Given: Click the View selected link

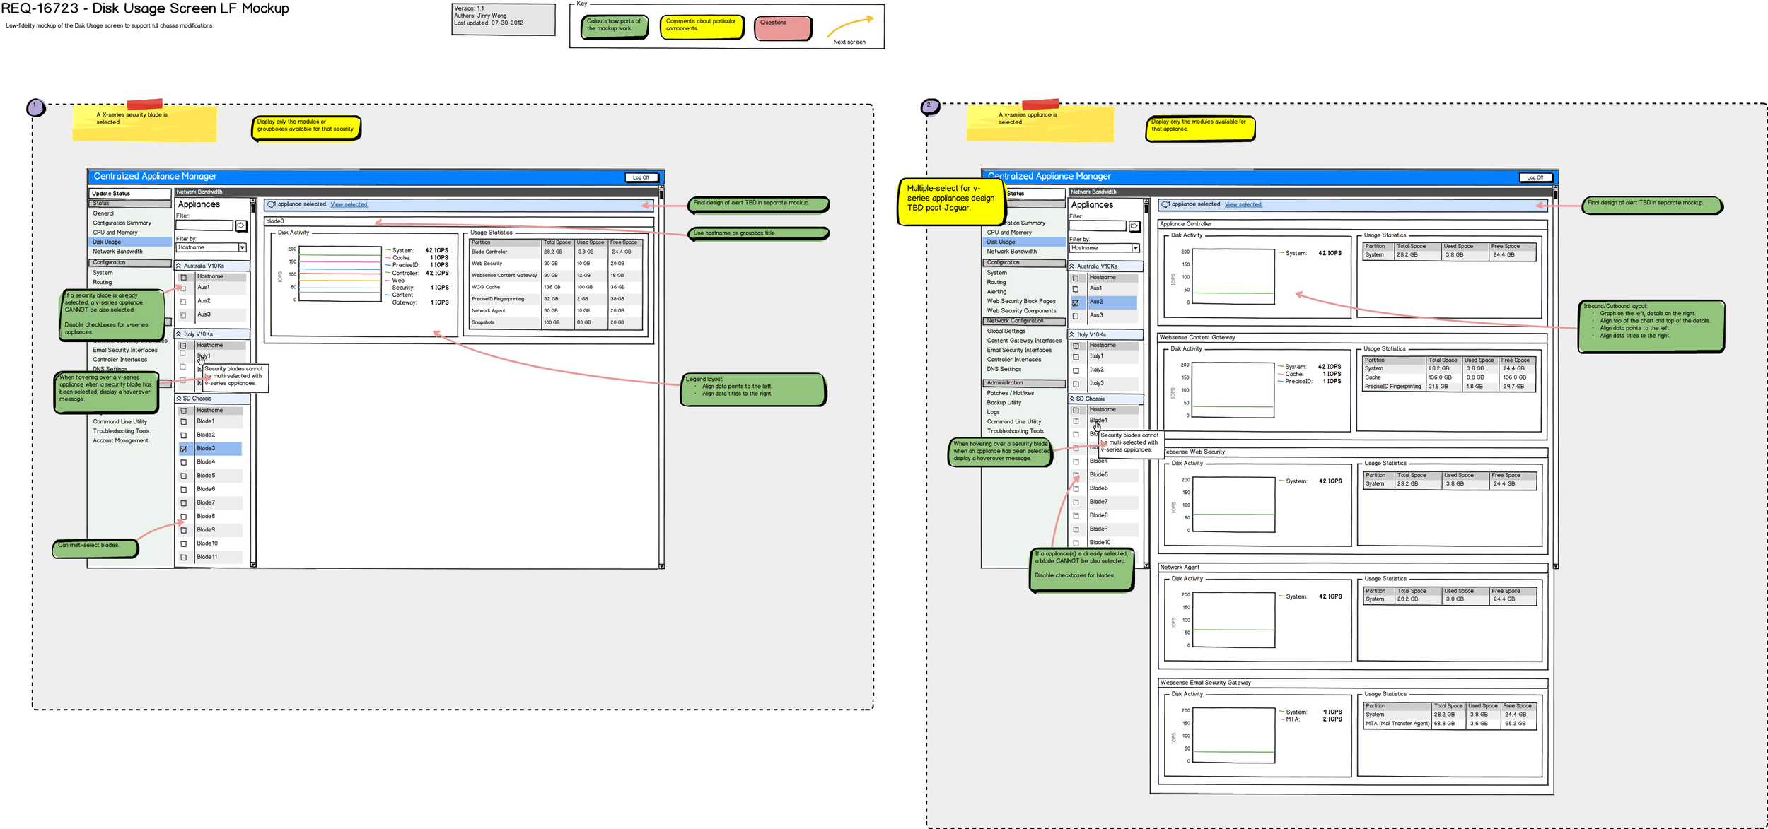Looking at the screenshot, I should [x=348, y=204].
